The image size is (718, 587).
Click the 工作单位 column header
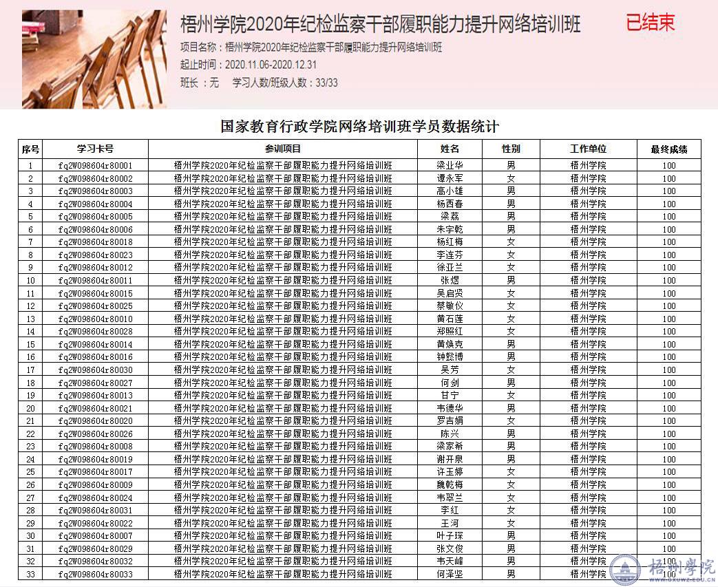[588, 149]
